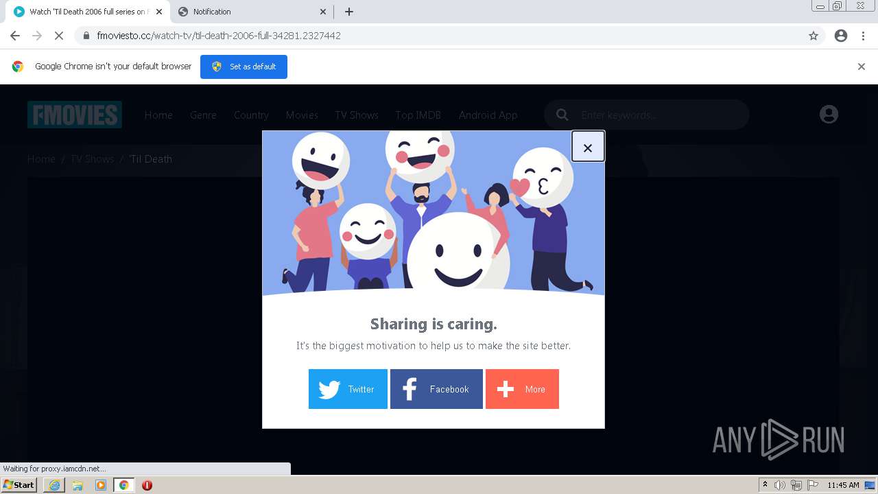Open Action Center flag icon
This screenshot has width=878, height=494.
(x=813, y=485)
